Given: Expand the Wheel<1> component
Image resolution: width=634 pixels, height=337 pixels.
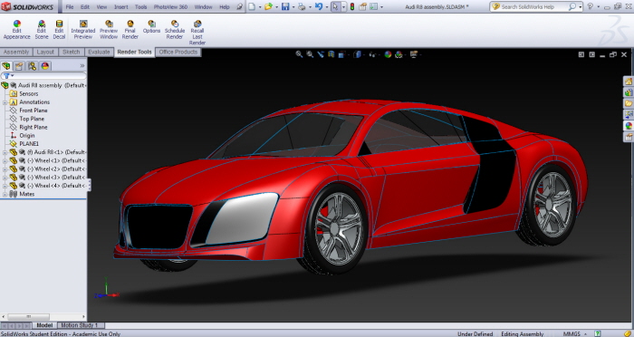Looking at the screenshot, I should 5,160.
